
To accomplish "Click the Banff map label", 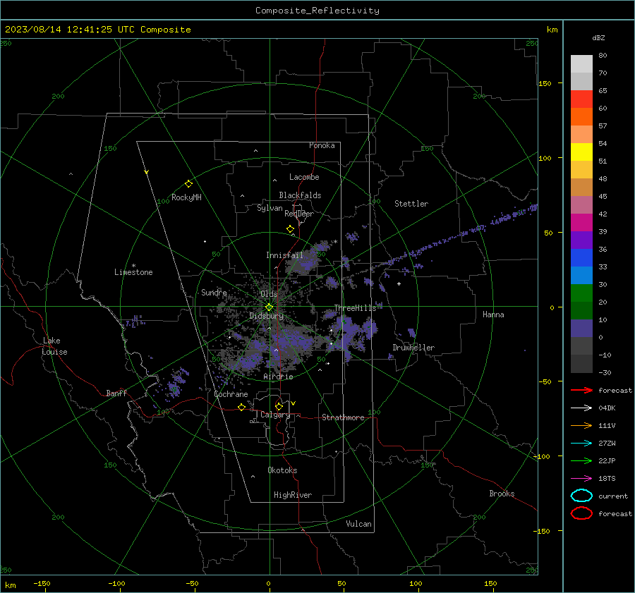I will coord(116,393).
